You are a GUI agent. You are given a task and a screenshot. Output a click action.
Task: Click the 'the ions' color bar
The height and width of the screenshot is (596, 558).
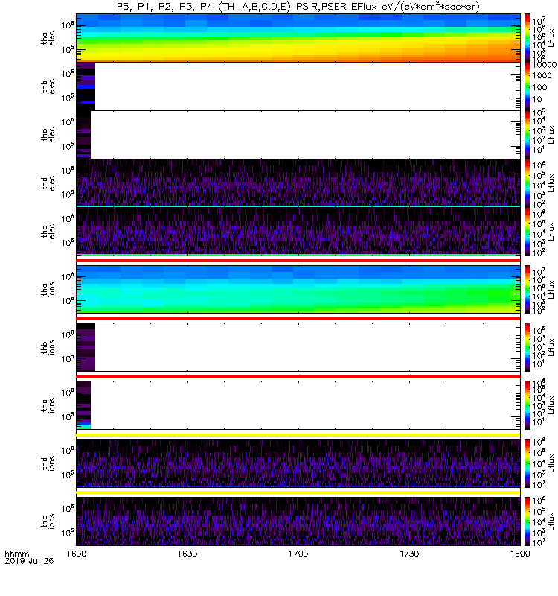[x=527, y=521]
